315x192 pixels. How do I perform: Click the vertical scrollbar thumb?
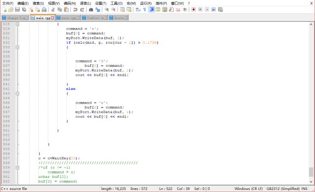pos(311,172)
